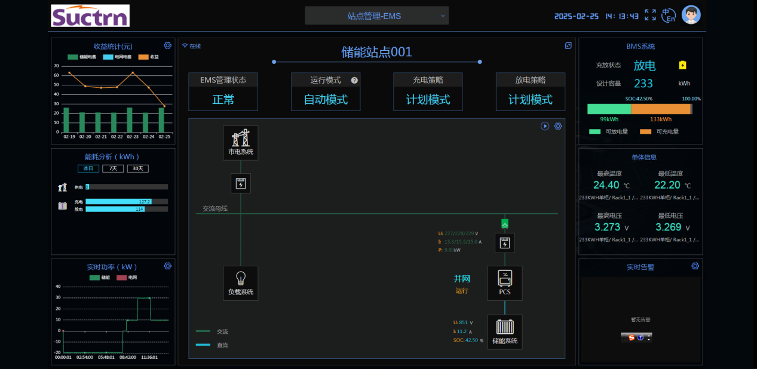The image size is (757, 369).
Task: Click the play button in topology diagram
Action: click(x=545, y=126)
